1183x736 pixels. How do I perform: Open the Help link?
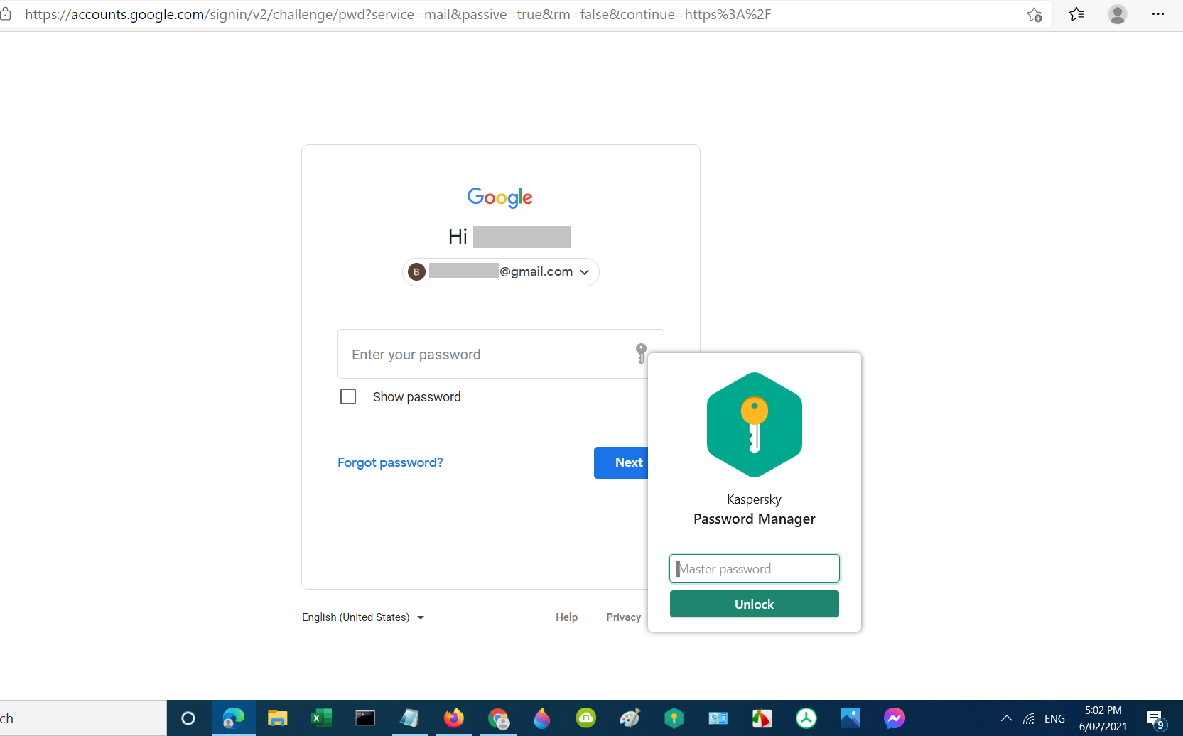[567, 617]
